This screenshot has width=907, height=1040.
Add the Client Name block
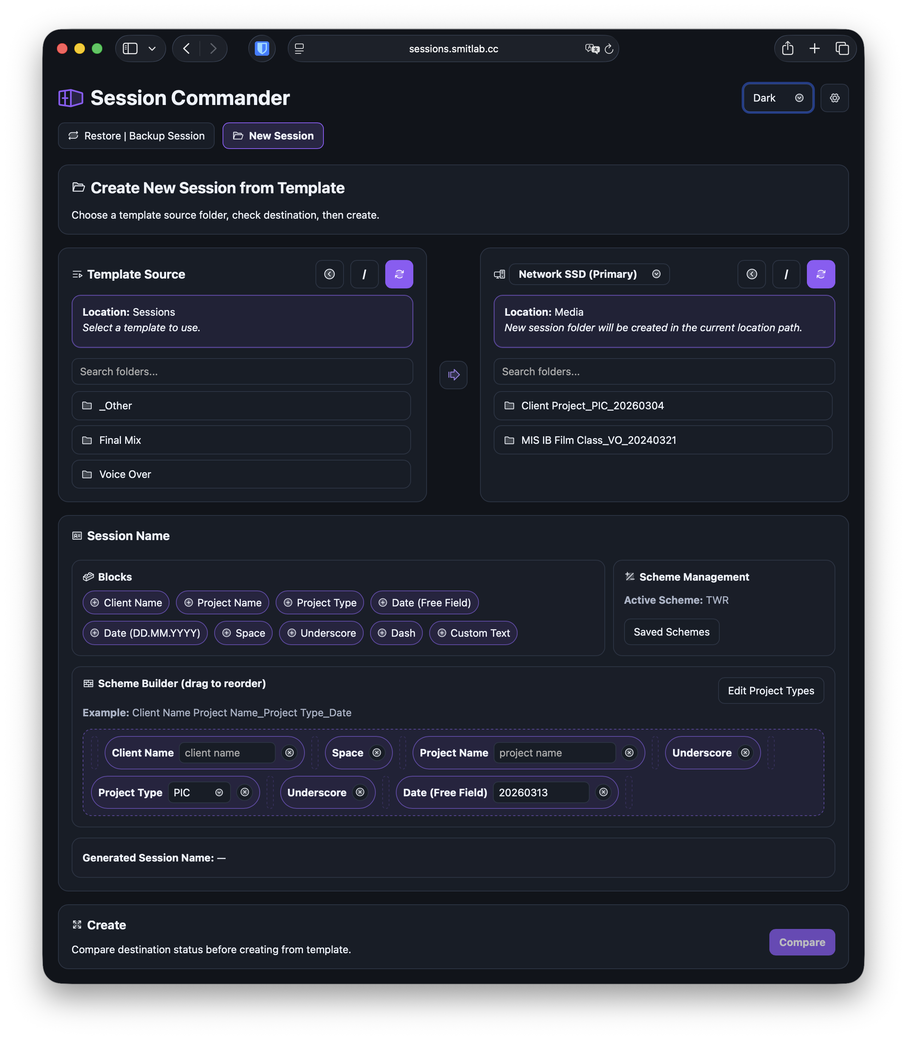(126, 603)
